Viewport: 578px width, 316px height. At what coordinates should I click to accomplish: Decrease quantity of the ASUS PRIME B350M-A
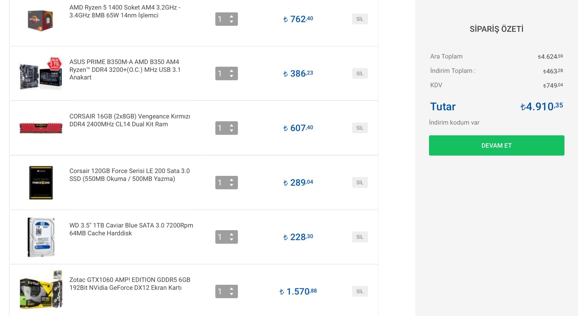point(231,76)
